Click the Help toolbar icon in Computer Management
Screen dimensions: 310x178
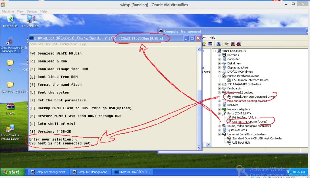(x=205, y=44)
